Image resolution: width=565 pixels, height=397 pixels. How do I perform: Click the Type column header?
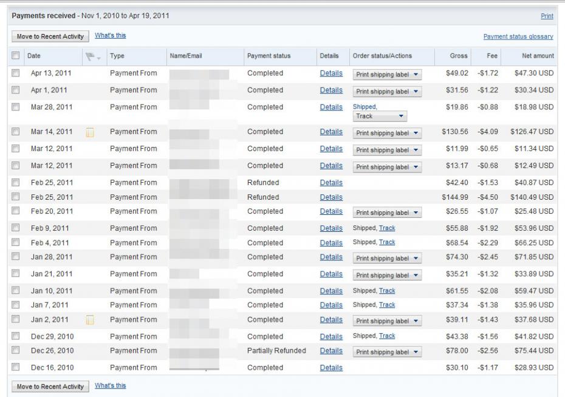tap(117, 56)
